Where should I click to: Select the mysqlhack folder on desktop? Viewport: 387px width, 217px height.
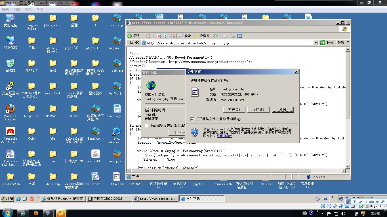pos(53,88)
